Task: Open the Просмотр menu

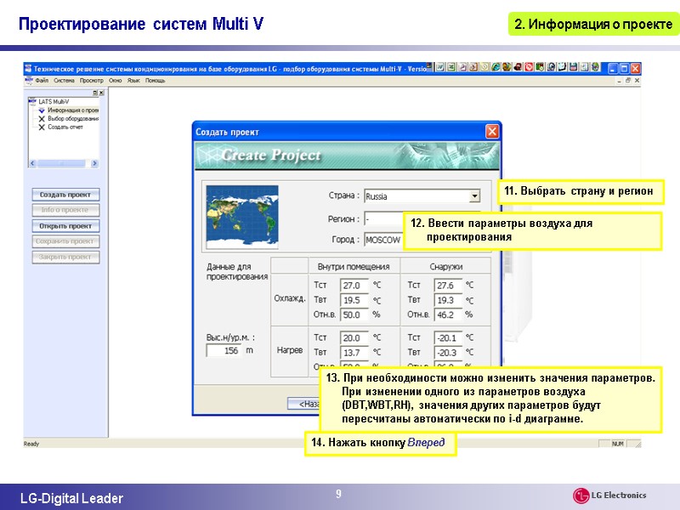Action: point(92,81)
